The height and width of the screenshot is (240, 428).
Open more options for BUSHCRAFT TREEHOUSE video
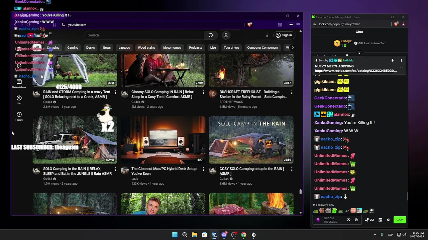292,92
